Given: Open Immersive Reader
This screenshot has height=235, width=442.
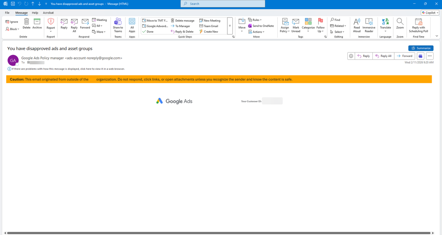Looking at the screenshot, I should coord(369,25).
